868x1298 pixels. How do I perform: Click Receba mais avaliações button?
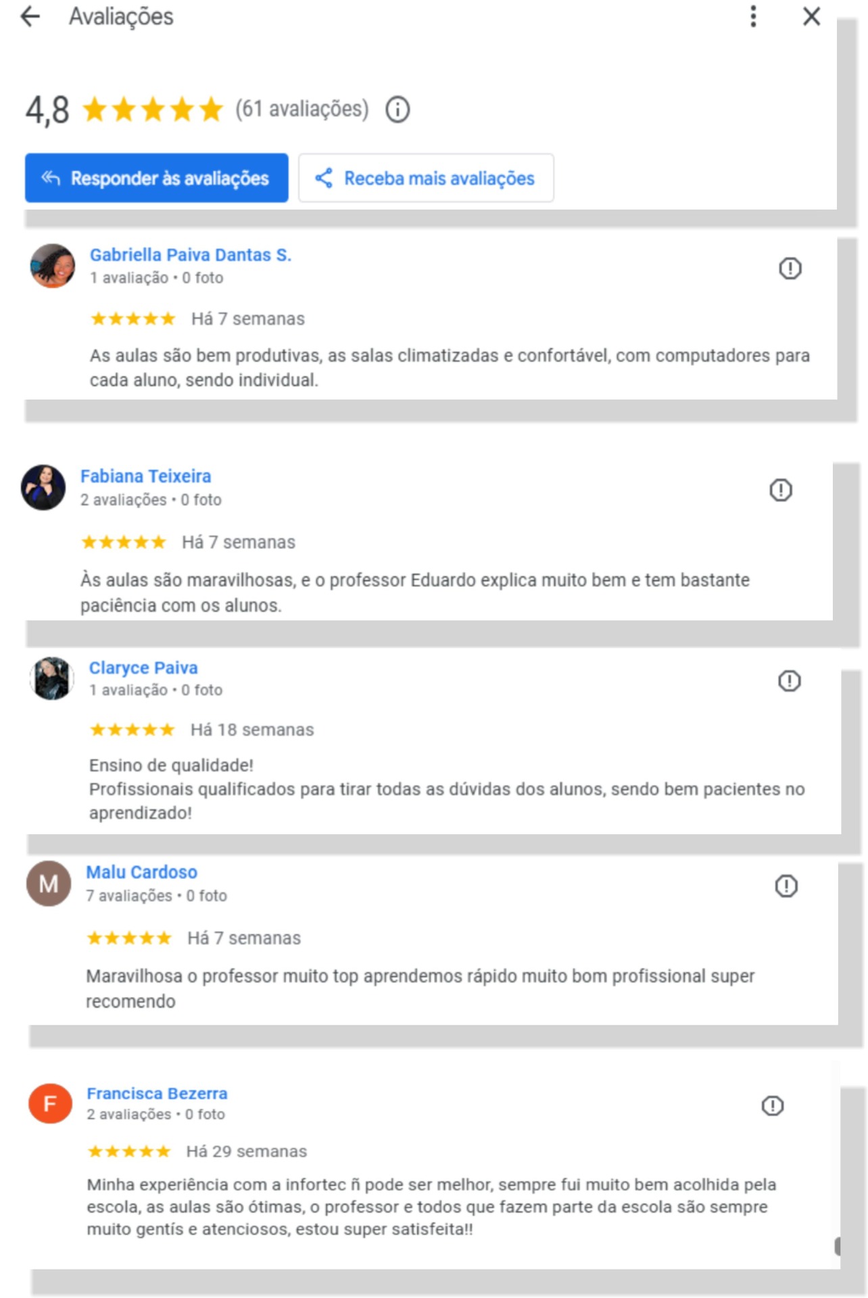click(x=426, y=178)
